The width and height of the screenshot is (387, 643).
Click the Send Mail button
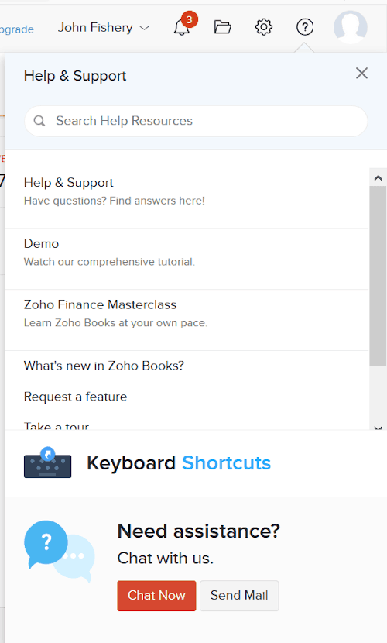239,596
